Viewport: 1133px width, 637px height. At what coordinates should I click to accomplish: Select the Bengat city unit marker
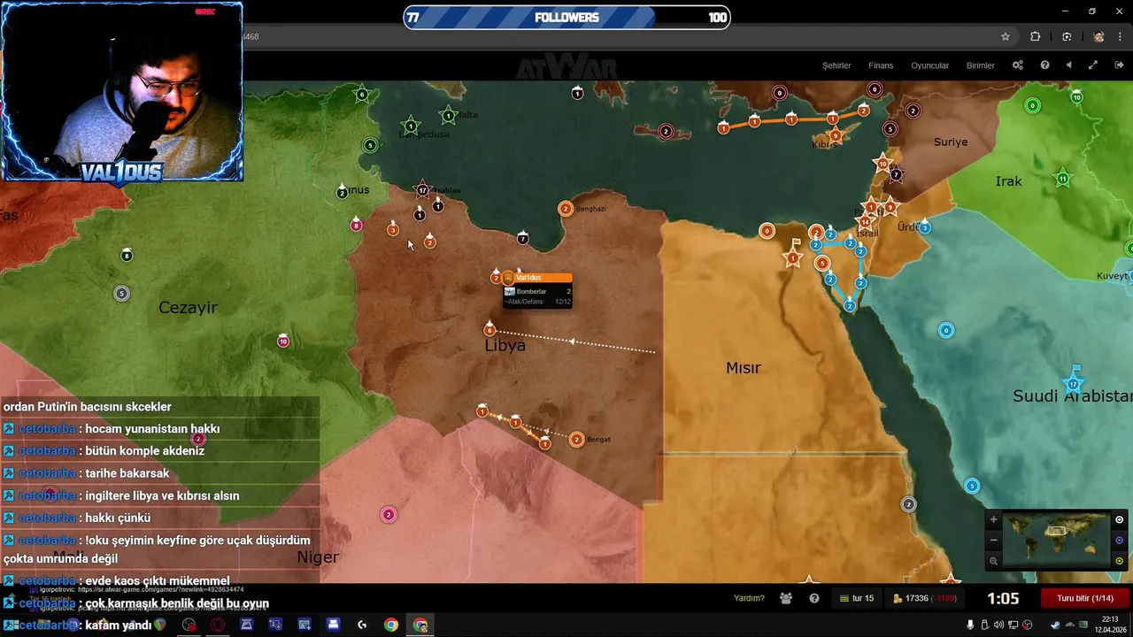pyautogui.click(x=576, y=440)
